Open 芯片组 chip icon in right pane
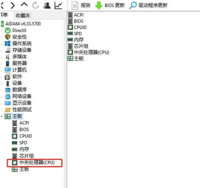Screen dimensions: 200x188 (70, 46)
